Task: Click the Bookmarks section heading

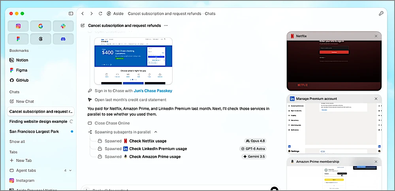Action: [x=19, y=51]
